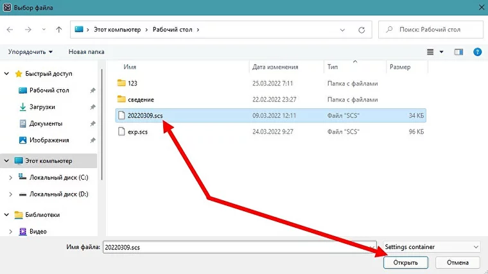This screenshot has width=488, height=274.
Task: Sort by the 'Размер' column header
Action: tap(400, 67)
